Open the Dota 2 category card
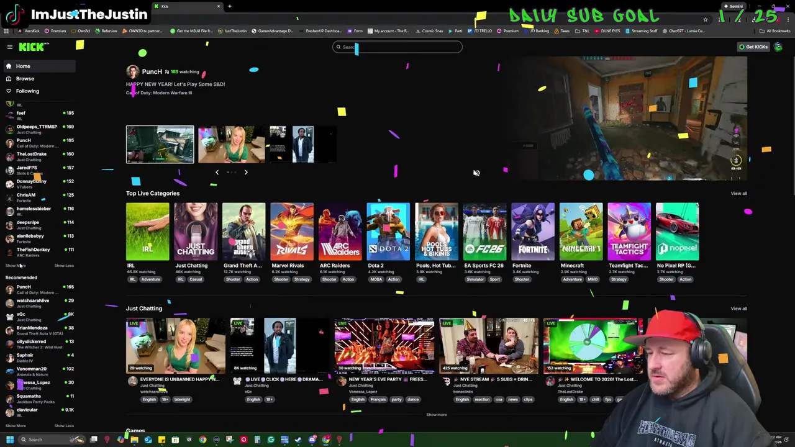795x447 pixels. [388, 232]
